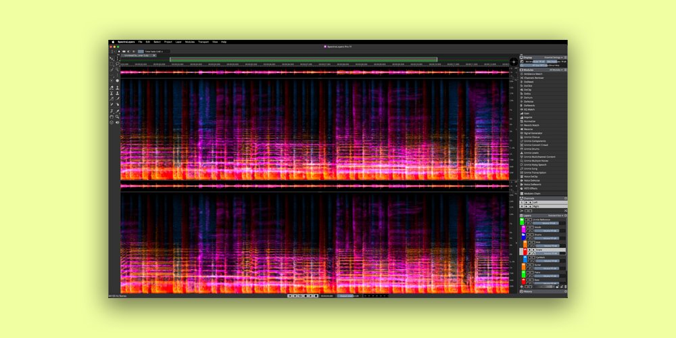Toggle visibility of Snare layer
This screenshot has width=676, height=338.
[x=530, y=249]
